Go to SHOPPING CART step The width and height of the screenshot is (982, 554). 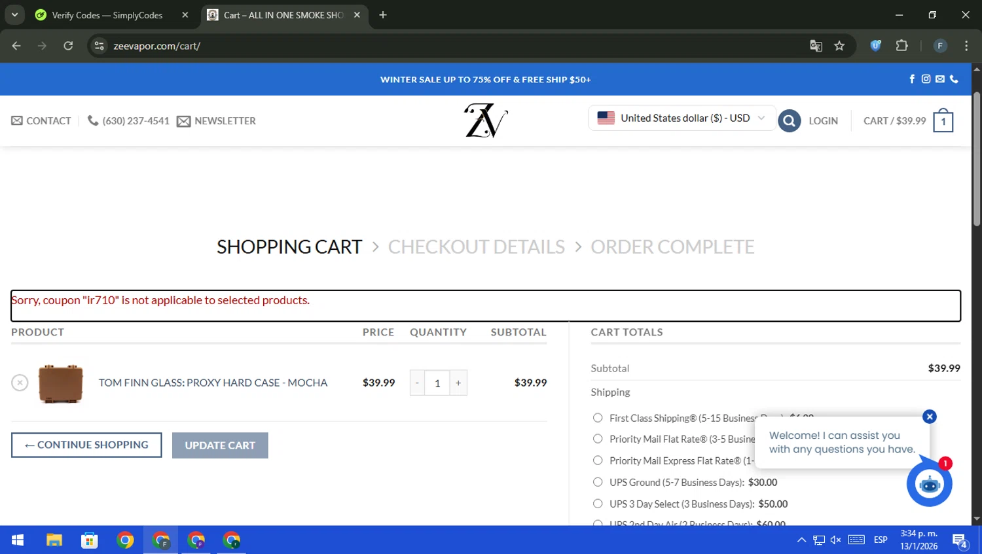289,247
